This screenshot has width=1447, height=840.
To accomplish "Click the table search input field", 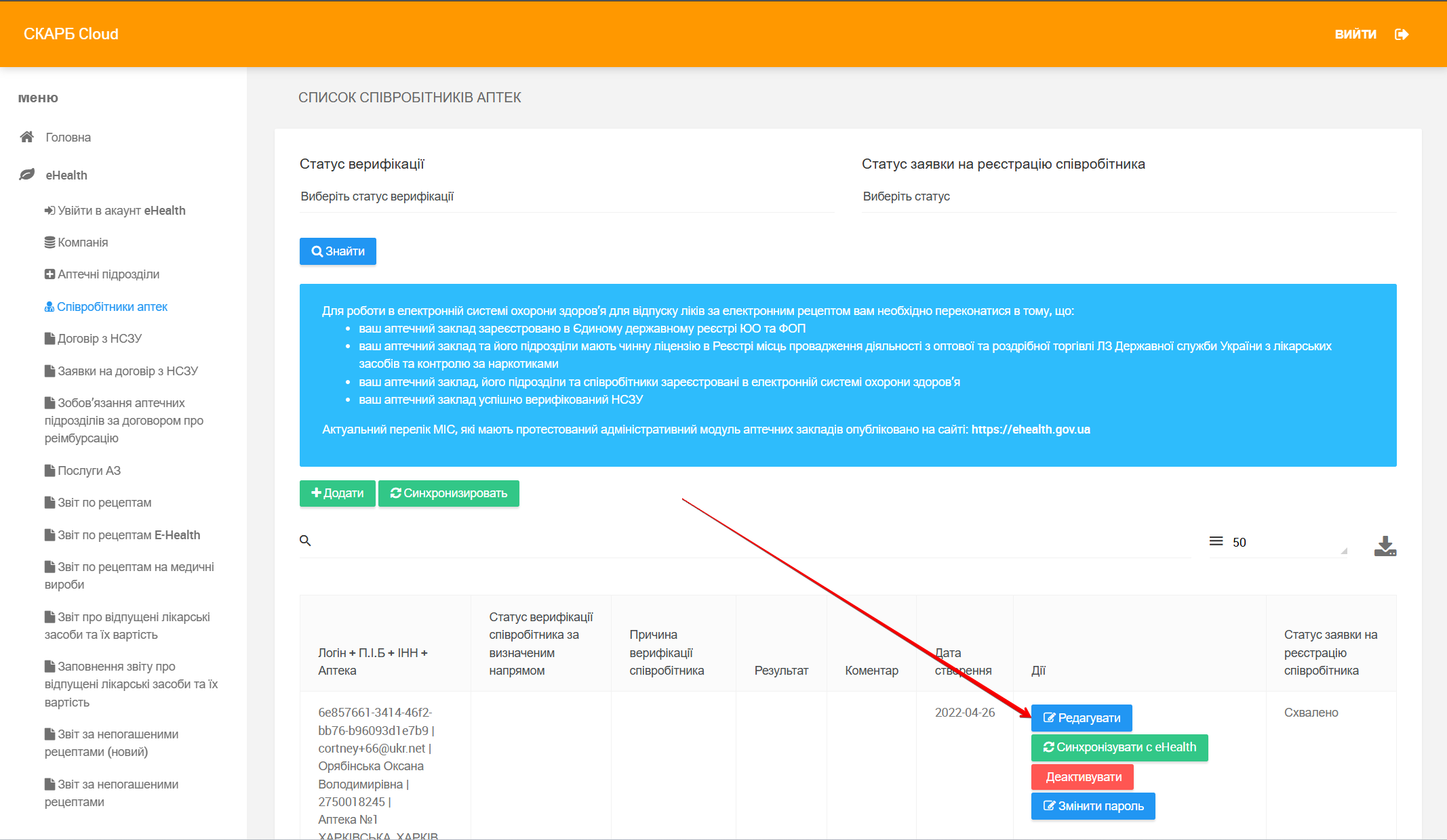I will pyautogui.click(x=746, y=541).
